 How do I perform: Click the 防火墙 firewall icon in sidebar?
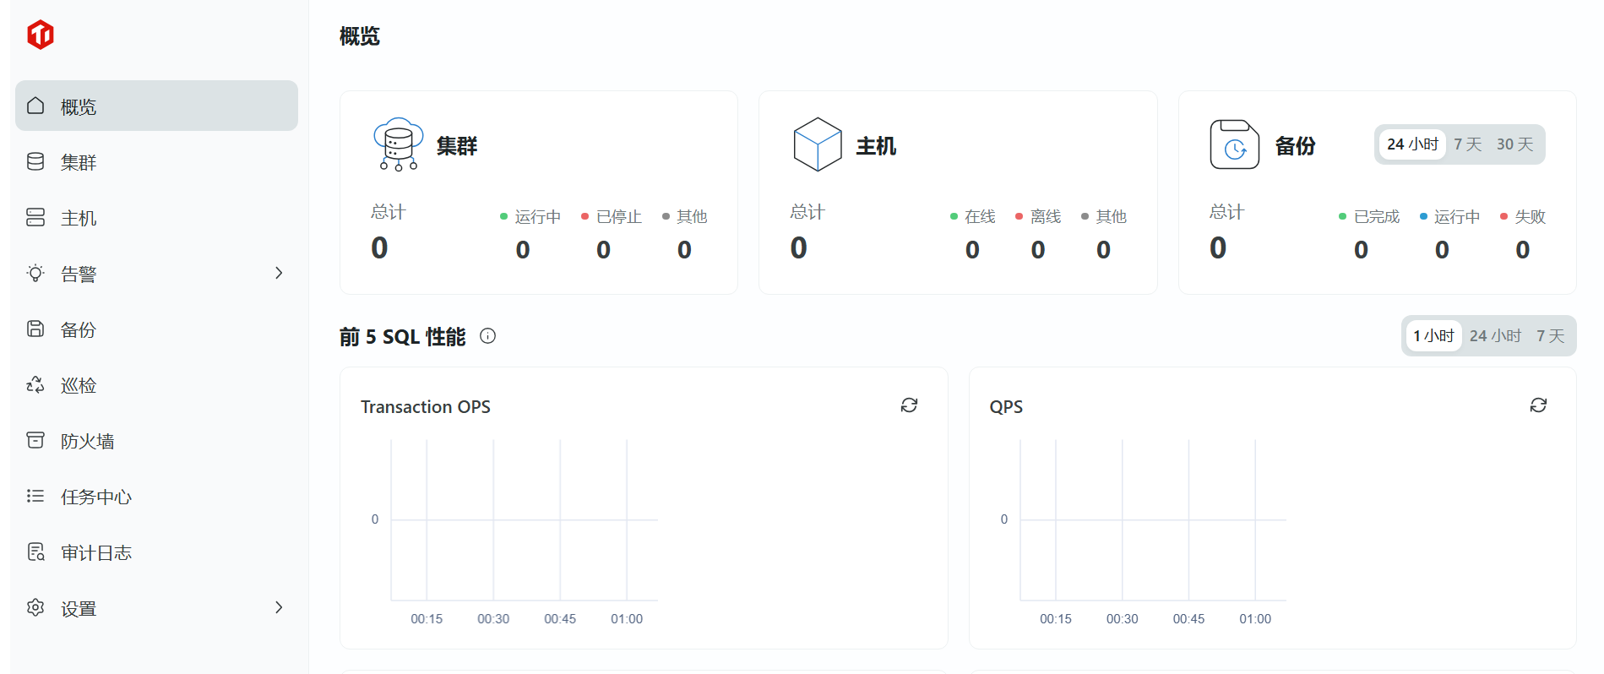pyautogui.click(x=35, y=440)
